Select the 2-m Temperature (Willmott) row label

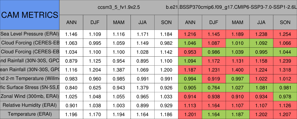point(30,79)
